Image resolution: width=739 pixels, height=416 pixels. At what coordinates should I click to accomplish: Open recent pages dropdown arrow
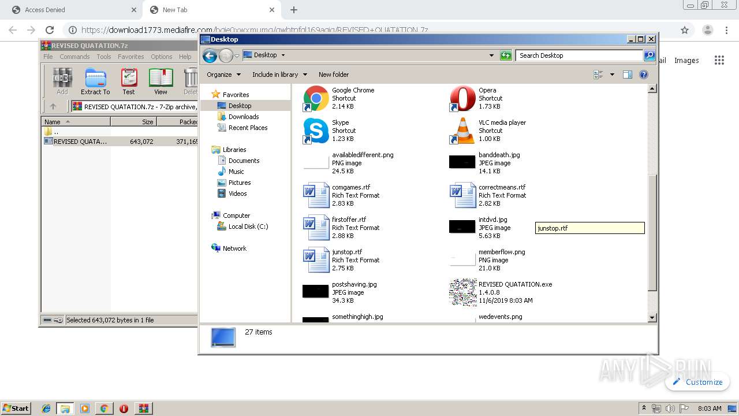tap(237, 56)
